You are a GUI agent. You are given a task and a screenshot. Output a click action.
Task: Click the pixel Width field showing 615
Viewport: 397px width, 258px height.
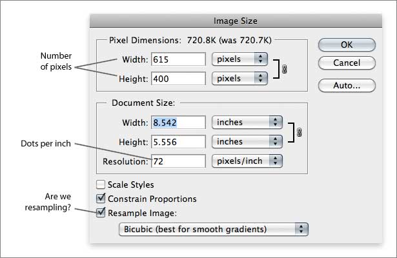178,59
